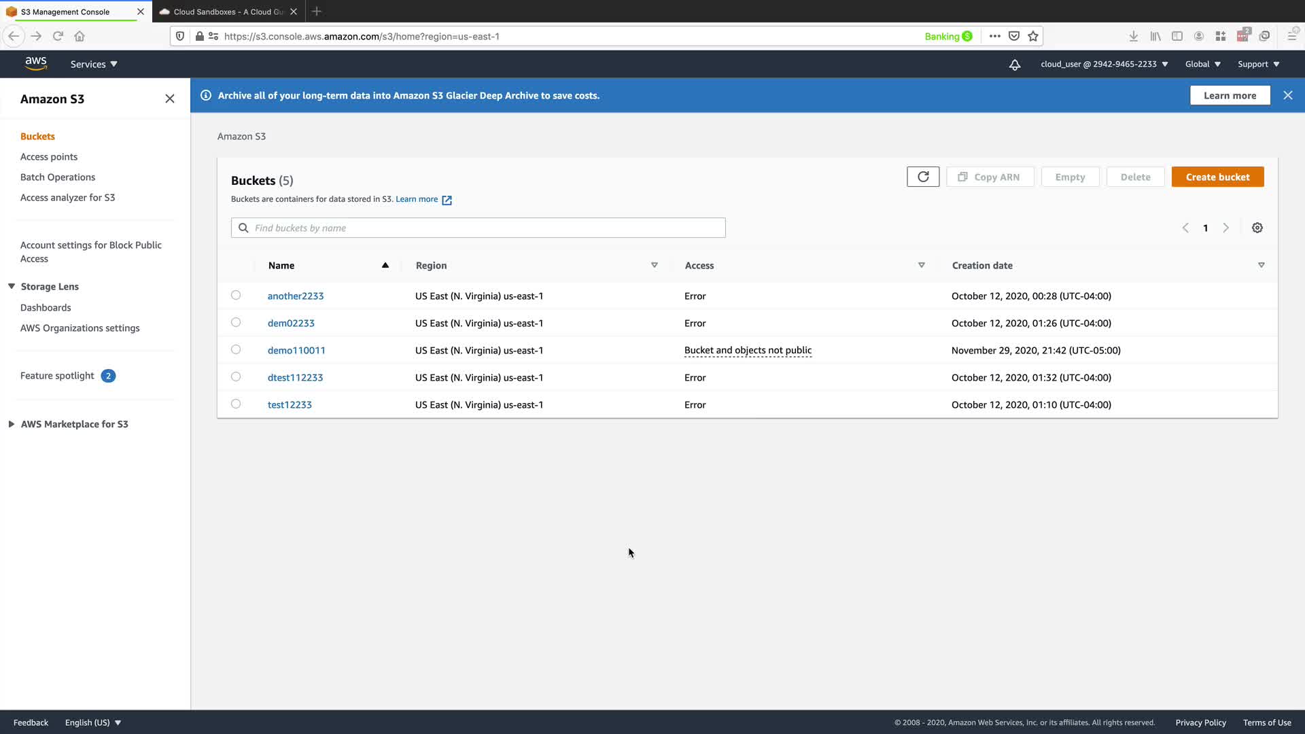The height and width of the screenshot is (734, 1305).
Task: Open the table preferences gear icon
Action: 1257,228
